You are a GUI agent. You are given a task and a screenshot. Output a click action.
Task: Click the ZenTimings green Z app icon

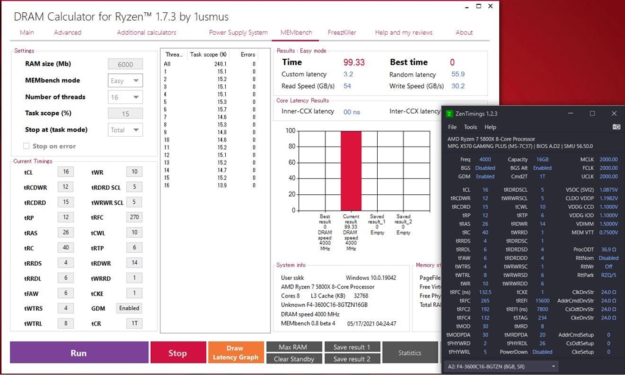449,114
